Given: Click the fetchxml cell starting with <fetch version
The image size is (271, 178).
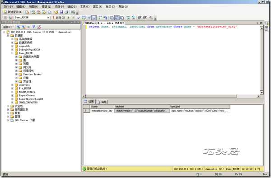Looking at the screenshot, I should pos(141,111).
